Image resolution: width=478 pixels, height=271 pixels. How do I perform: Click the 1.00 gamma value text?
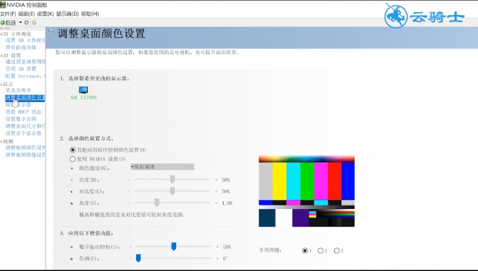click(227, 203)
